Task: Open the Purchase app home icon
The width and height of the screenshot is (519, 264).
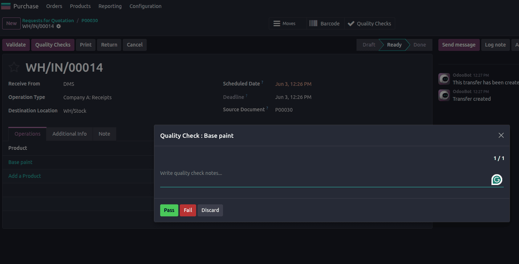Action: click(6, 6)
